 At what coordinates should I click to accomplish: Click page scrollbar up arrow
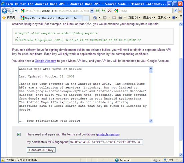(x=181, y=24)
